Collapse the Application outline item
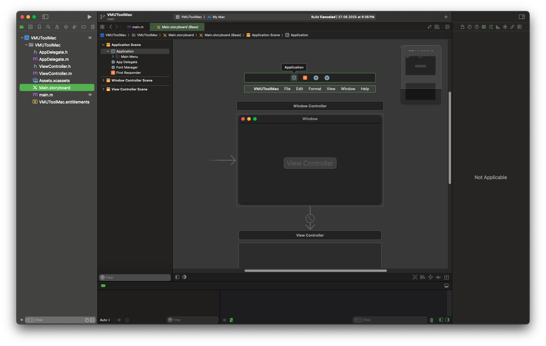 tap(108, 51)
